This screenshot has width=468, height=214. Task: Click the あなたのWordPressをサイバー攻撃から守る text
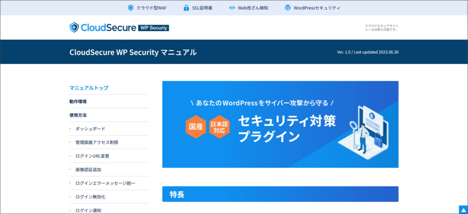[262, 103]
